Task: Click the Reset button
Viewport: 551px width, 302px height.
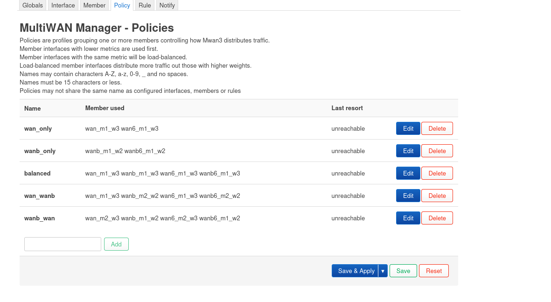Action: [x=433, y=271]
